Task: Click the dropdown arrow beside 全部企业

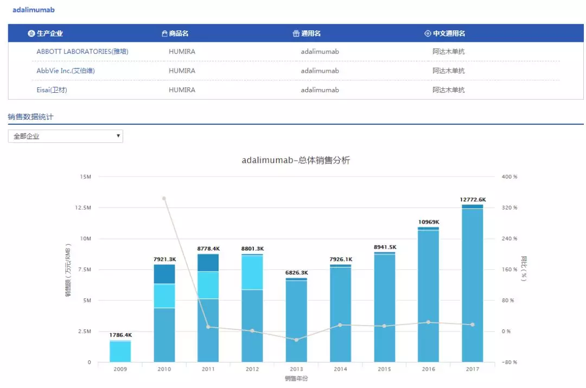Action: tap(118, 136)
